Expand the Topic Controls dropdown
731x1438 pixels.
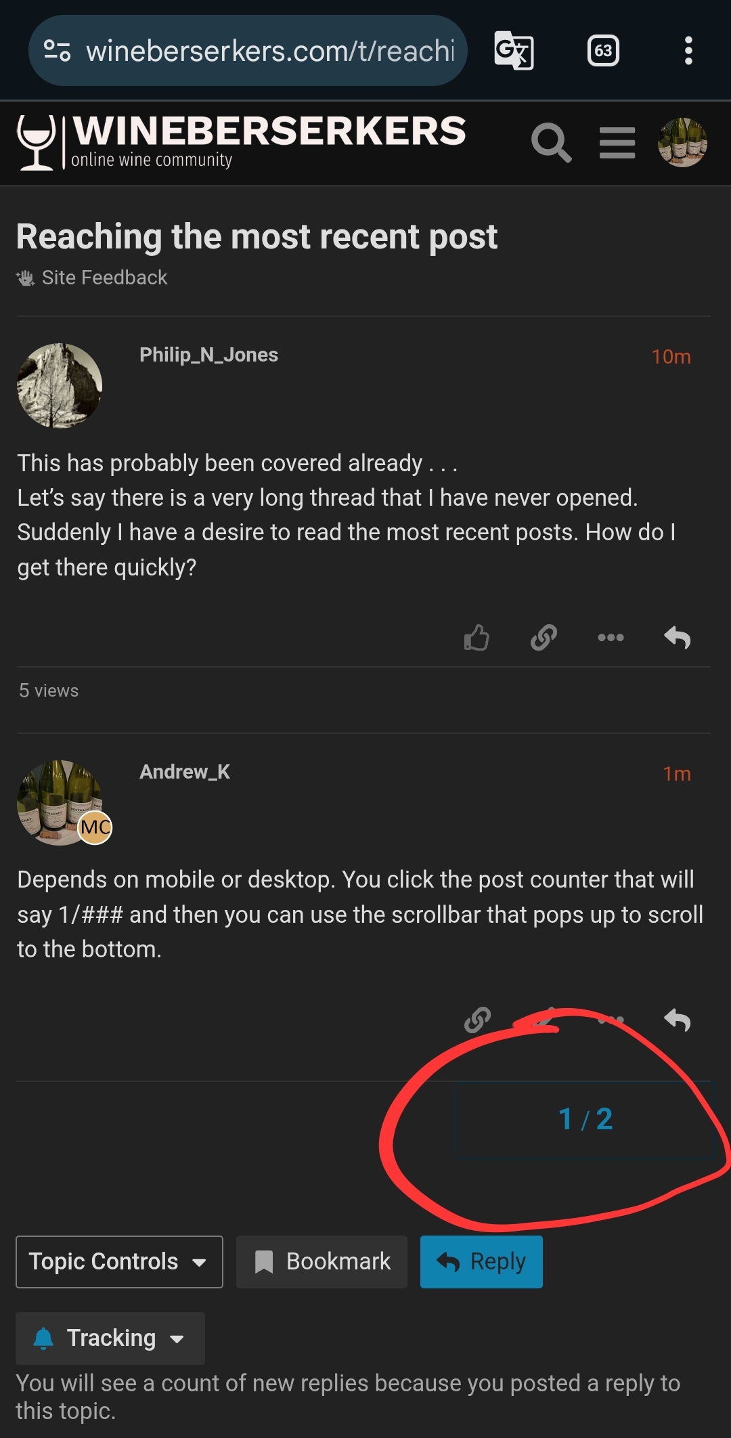click(x=119, y=1262)
